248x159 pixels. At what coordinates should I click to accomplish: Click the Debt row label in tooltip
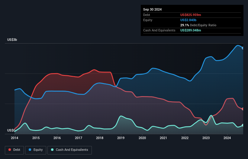click(x=147, y=15)
